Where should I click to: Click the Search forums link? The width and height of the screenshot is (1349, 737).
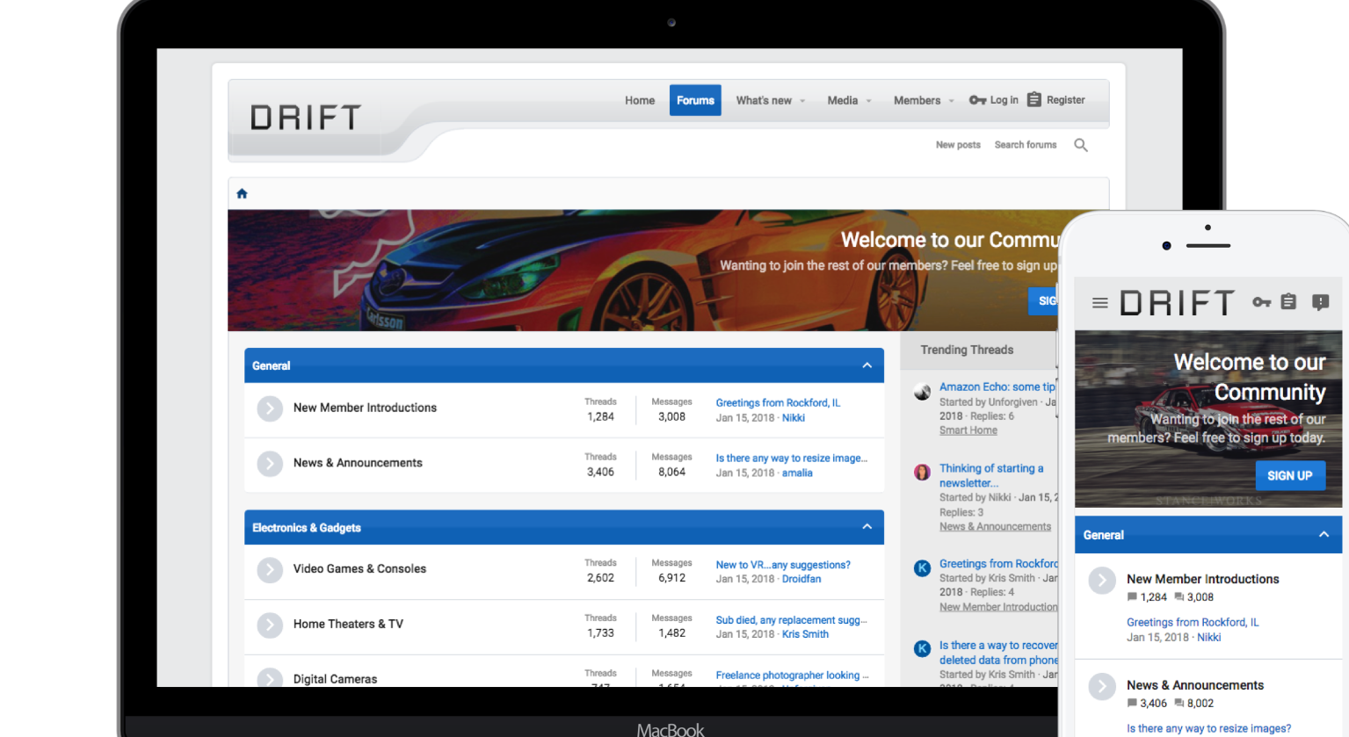[1026, 145]
